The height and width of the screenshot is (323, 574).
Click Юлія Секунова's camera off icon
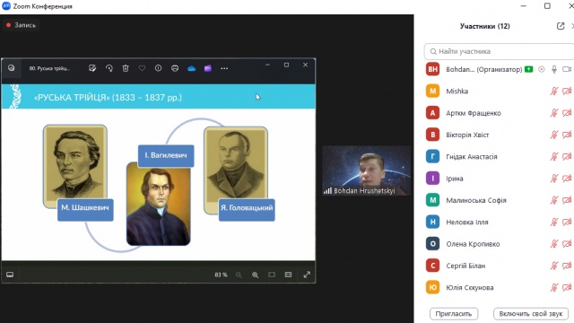point(567,287)
